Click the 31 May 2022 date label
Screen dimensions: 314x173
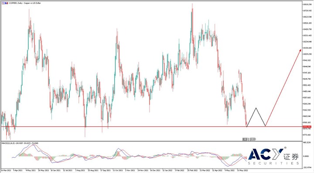242,170
